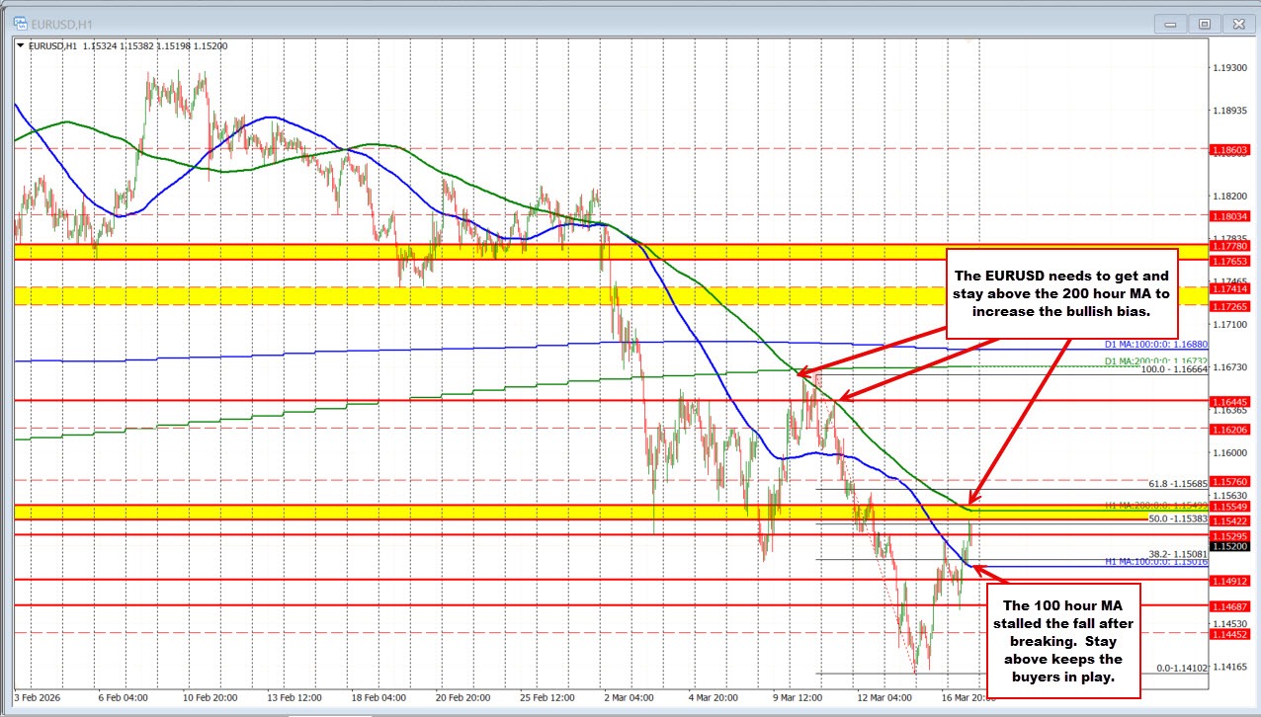
Task: Select the support price tag 1.14912
Action: point(1229,581)
